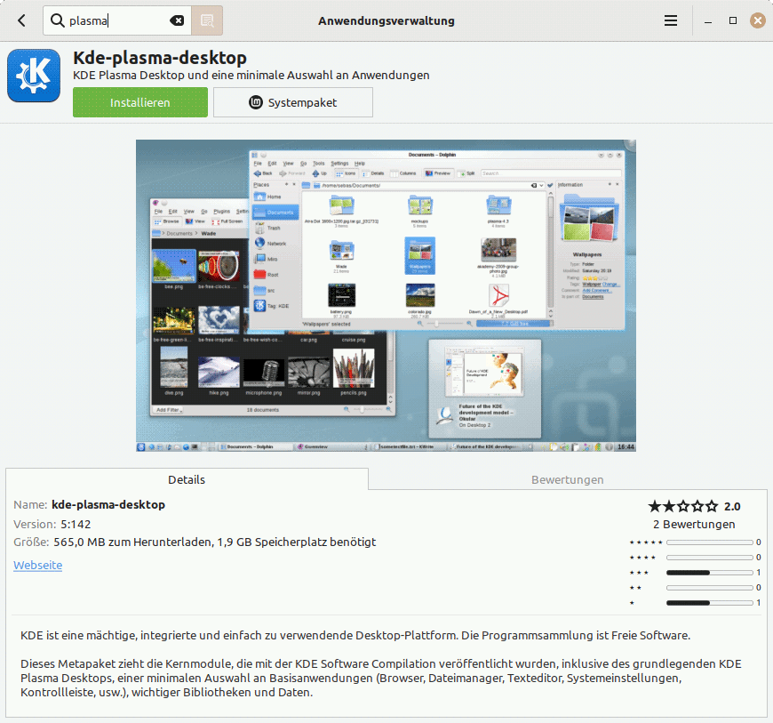Click the green Installieren button
Image resolution: width=773 pixels, height=723 pixels.
pos(139,101)
